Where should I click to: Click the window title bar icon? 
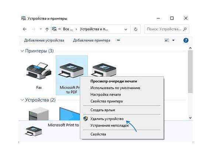coord(23,18)
